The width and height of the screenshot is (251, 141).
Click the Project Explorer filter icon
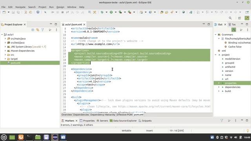[x=43, y=30]
